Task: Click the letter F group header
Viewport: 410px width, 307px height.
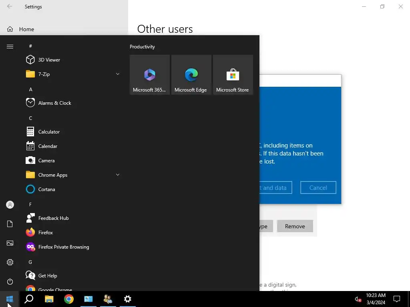Action: pyautogui.click(x=30, y=204)
